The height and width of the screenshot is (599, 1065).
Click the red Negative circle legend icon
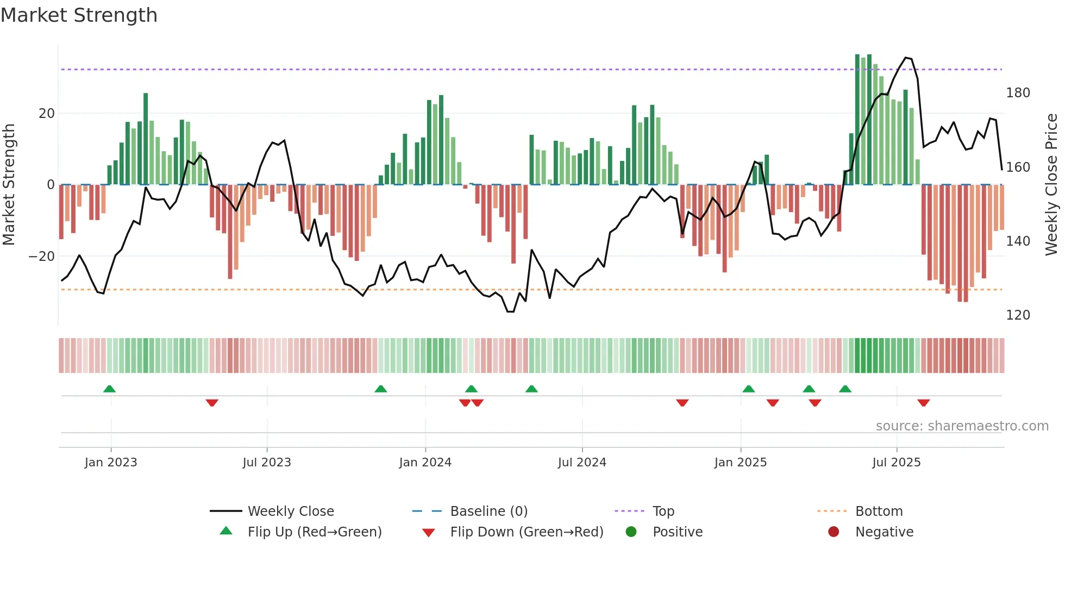click(834, 532)
